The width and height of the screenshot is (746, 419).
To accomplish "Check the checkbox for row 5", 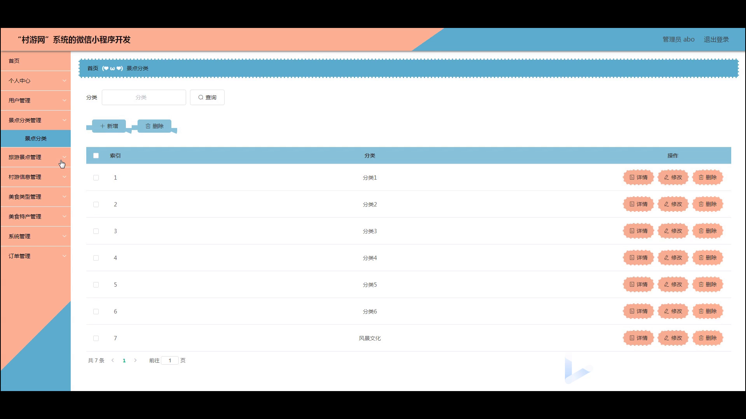I will tap(96, 285).
